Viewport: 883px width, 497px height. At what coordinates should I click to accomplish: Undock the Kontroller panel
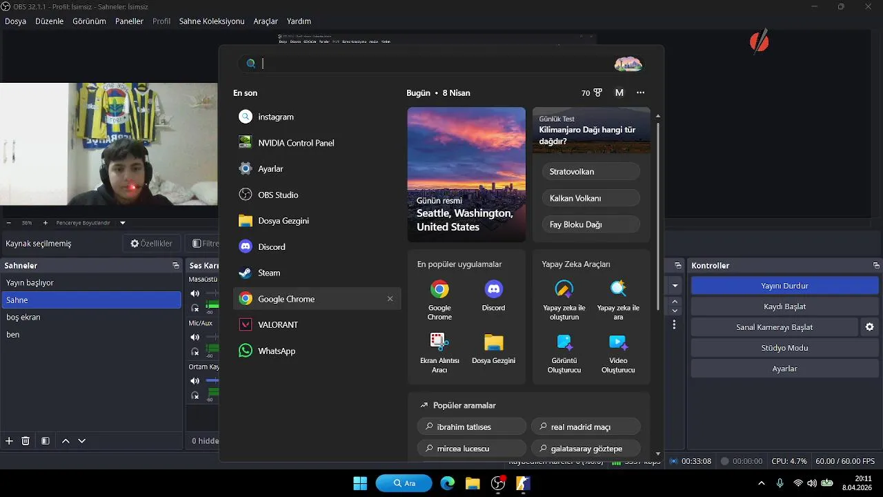pos(876,266)
